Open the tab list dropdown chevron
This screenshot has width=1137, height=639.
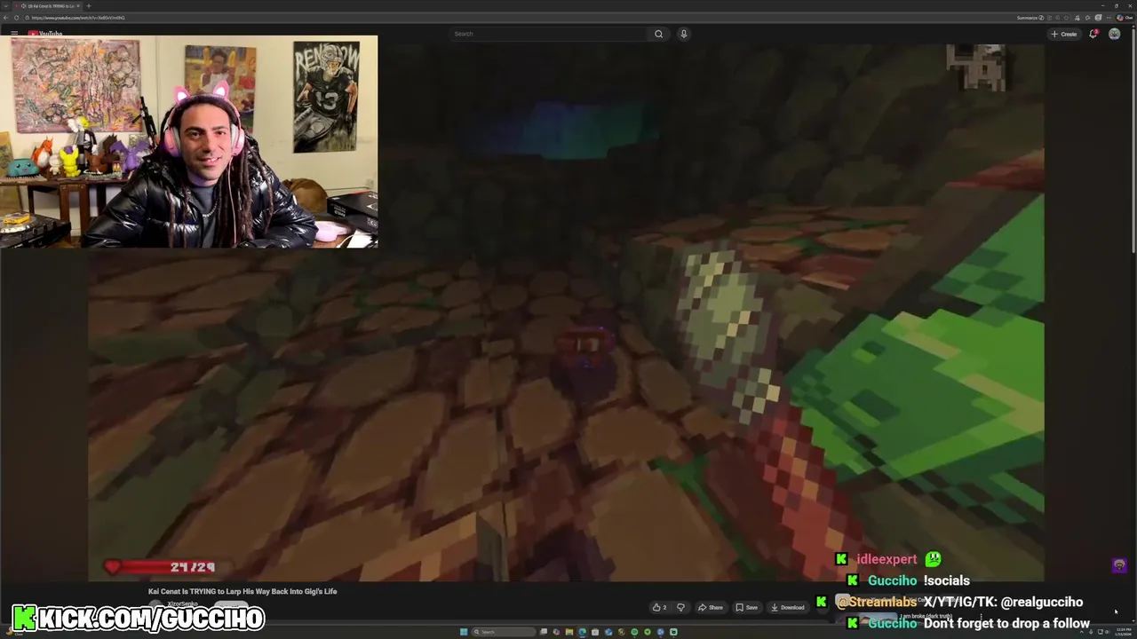(x=6, y=6)
